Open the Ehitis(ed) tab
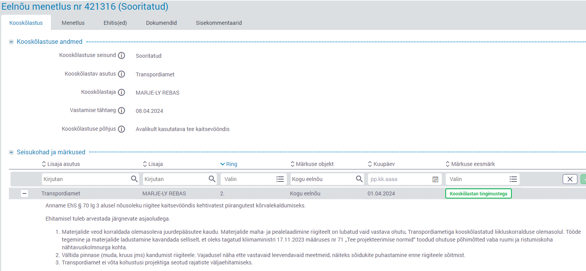Image resolution: width=586 pixels, height=271 pixels. (x=115, y=23)
